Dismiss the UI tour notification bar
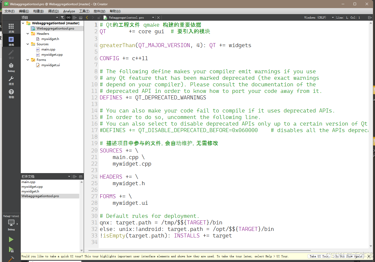375x262 pixels. pyautogui.click(x=369, y=257)
